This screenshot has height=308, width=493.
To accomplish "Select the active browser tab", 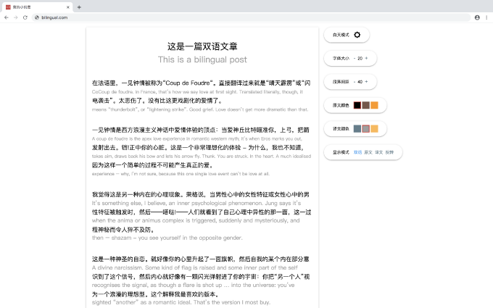I will [36, 7].
